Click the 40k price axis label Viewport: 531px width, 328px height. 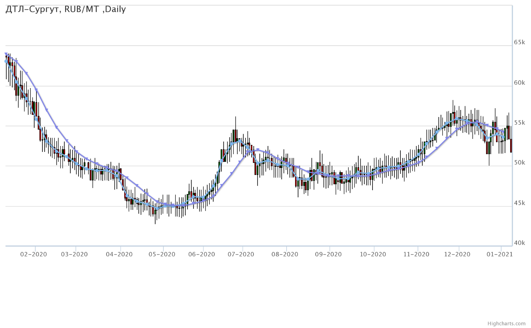click(x=519, y=243)
